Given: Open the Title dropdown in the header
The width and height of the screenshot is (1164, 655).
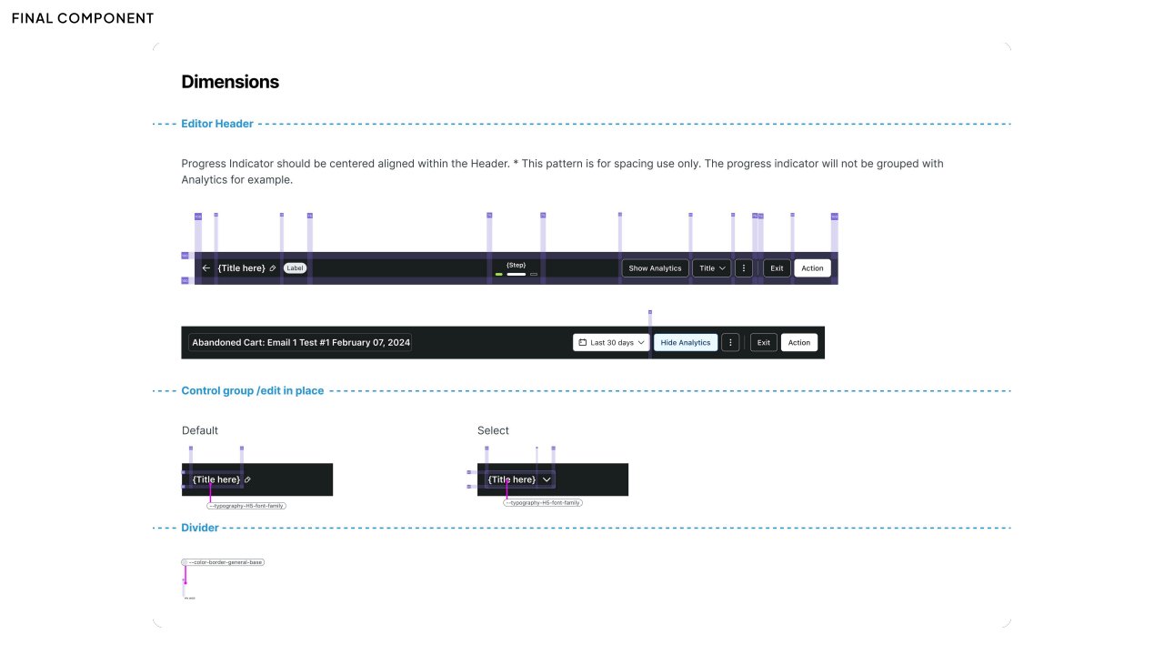Looking at the screenshot, I should (x=712, y=268).
